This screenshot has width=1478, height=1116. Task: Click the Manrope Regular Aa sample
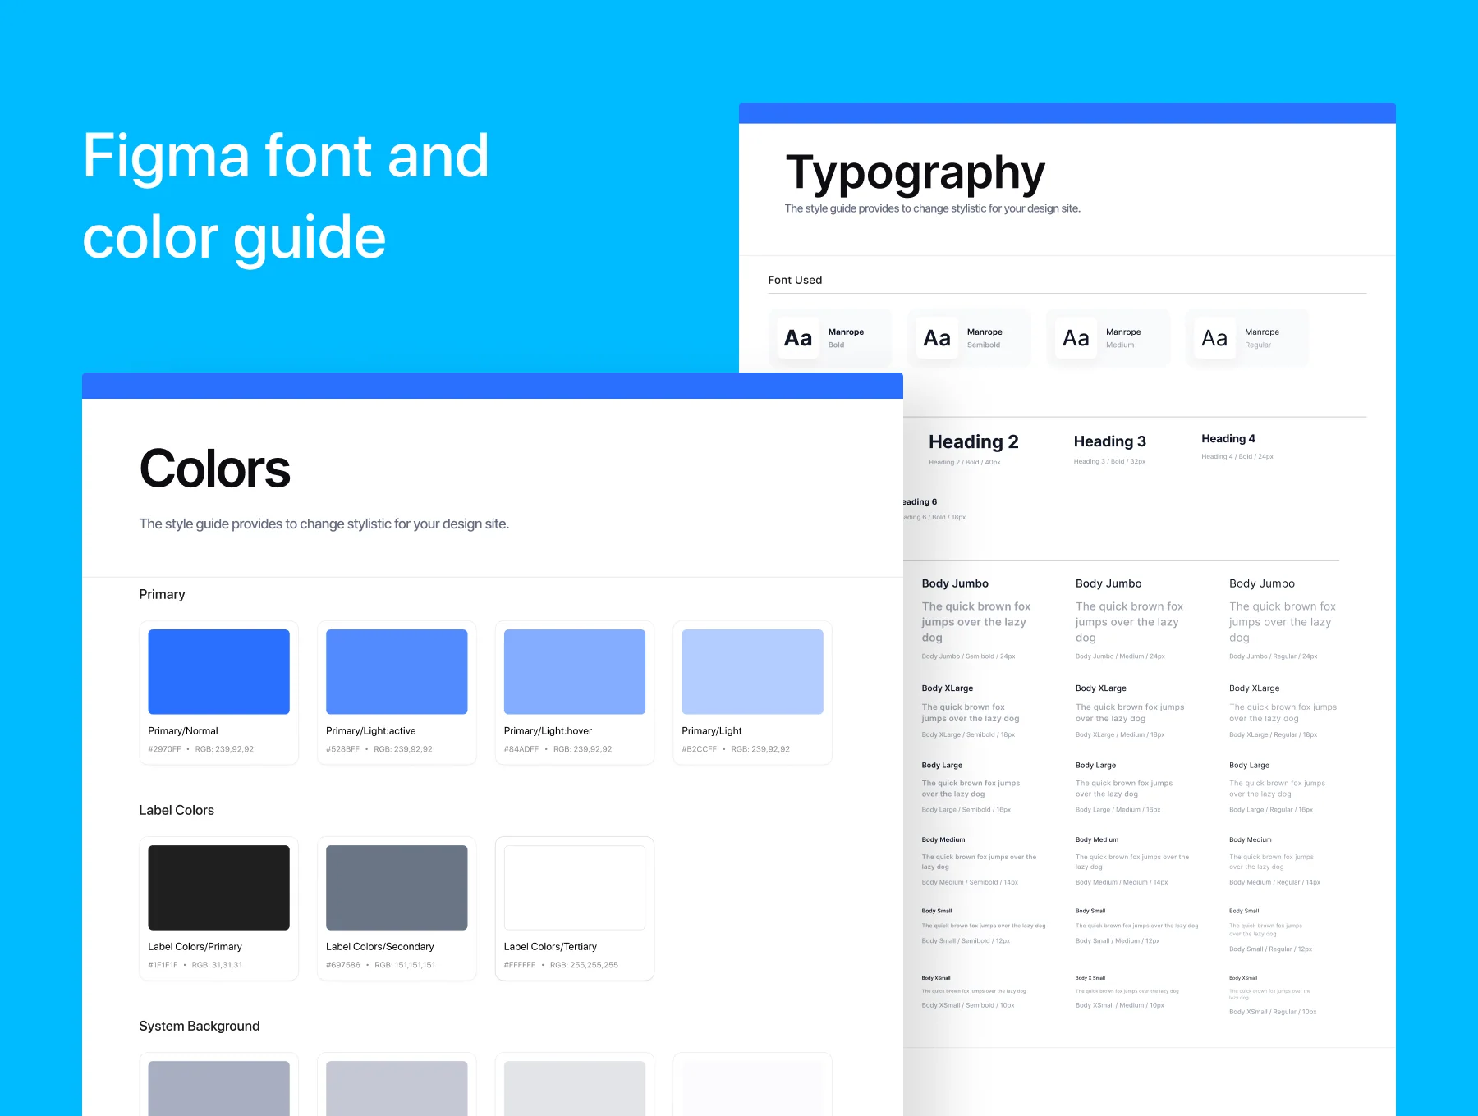coord(1214,338)
